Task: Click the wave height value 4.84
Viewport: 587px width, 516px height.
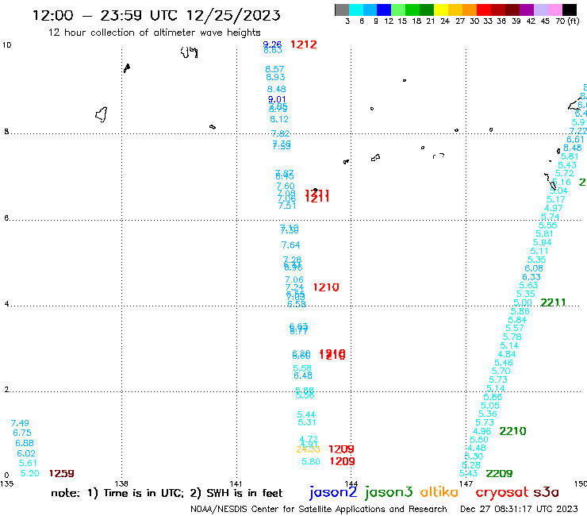Action: (x=507, y=354)
